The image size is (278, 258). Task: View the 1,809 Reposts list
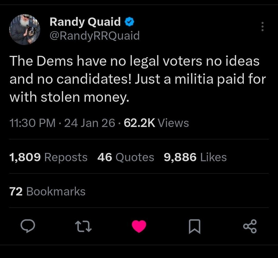click(48, 157)
